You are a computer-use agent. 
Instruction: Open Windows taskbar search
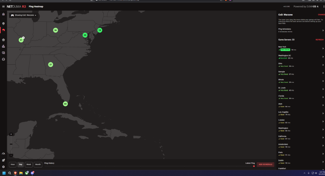[10, 173]
